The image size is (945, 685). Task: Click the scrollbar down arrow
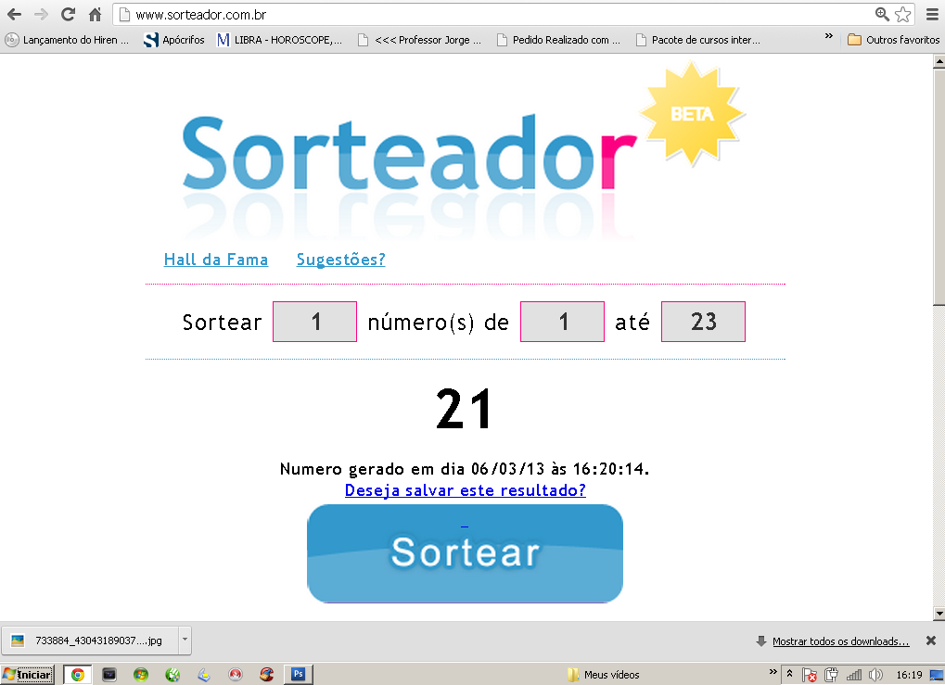tap(939, 614)
